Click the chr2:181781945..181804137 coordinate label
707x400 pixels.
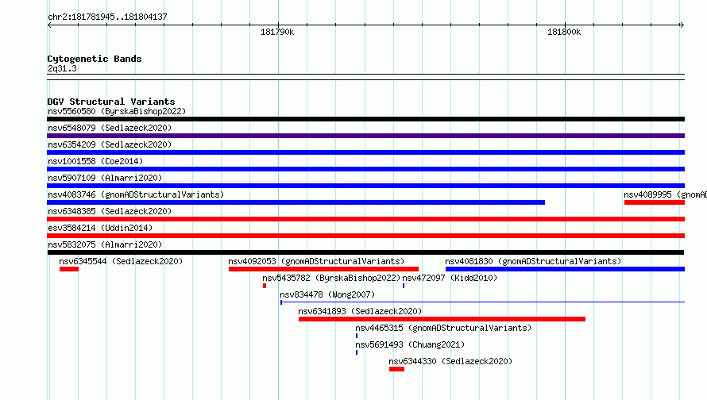click(107, 17)
